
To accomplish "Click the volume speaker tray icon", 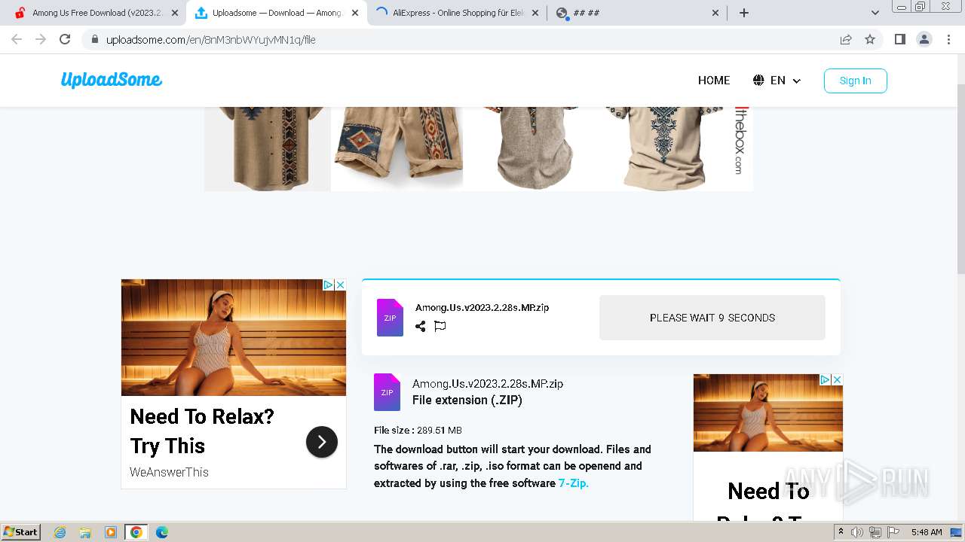I will pos(857,532).
